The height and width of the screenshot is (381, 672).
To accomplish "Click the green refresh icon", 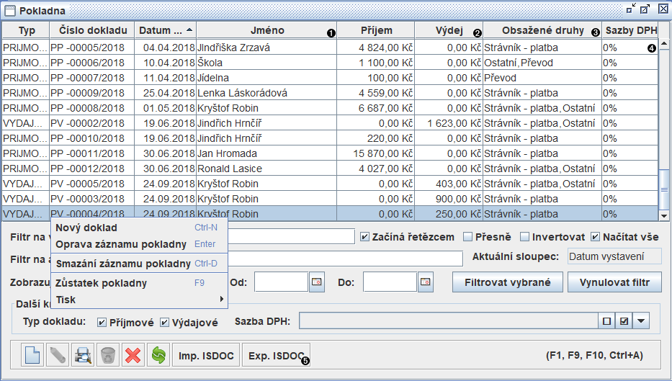I will pyautogui.click(x=156, y=356).
